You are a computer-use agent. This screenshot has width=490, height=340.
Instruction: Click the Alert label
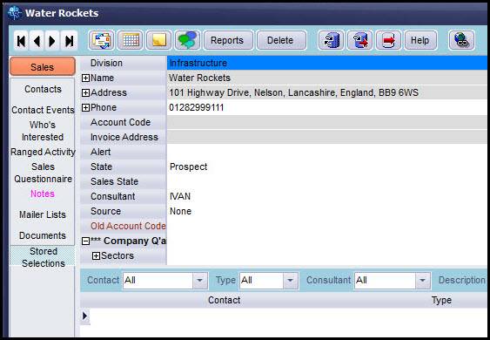point(101,153)
